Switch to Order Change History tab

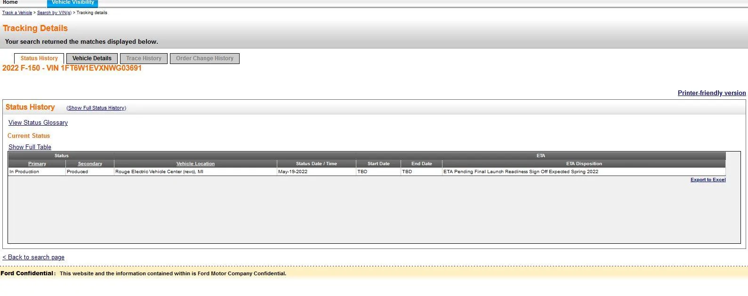pyautogui.click(x=204, y=58)
